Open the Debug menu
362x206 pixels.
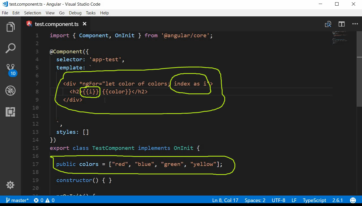click(x=75, y=13)
